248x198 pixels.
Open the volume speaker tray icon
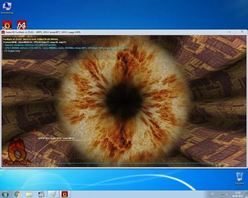pos(227,194)
